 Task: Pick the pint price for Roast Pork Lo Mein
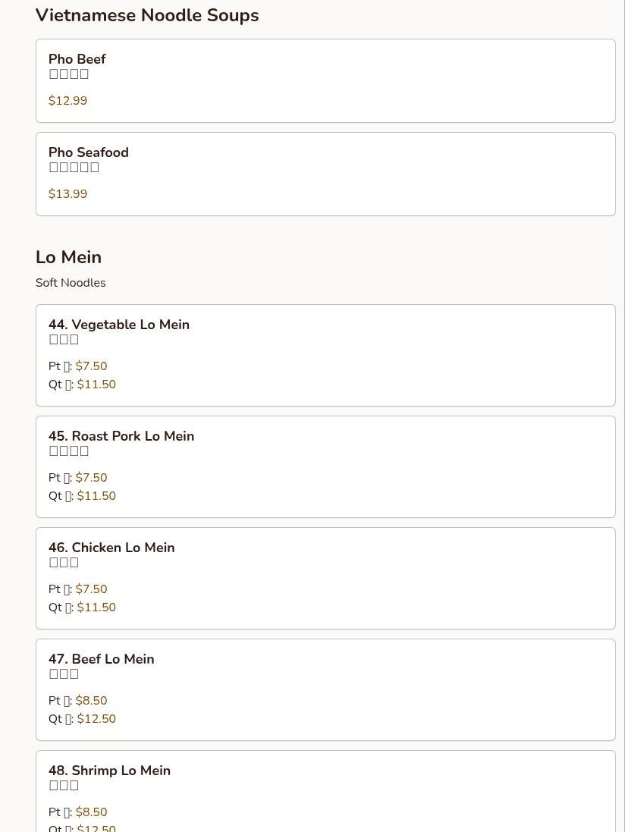click(91, 478)
